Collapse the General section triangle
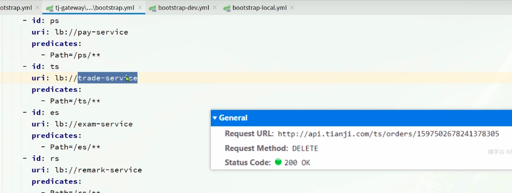 pyautogui.click(x=215, y=118)
